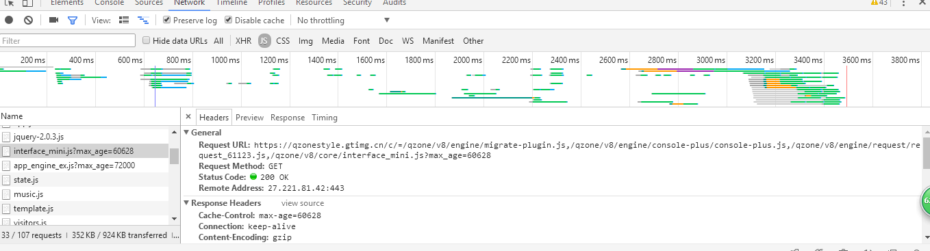
Task: Toggle the overview waterfall view icon
Action: [x=143, y=21]
